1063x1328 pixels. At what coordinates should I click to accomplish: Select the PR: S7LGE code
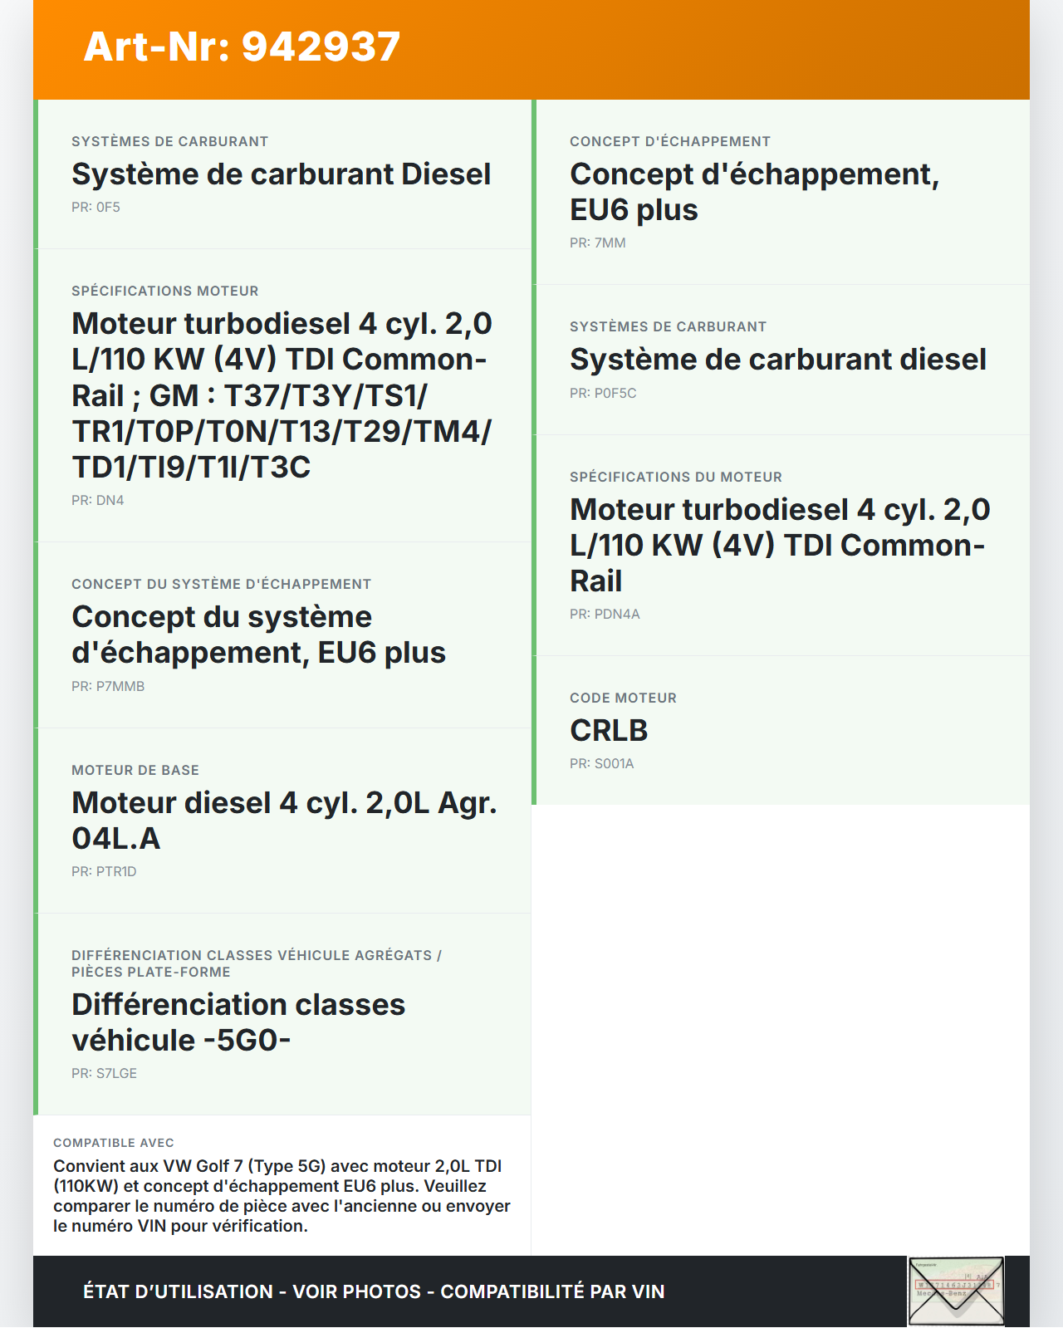pos(104,1074)
